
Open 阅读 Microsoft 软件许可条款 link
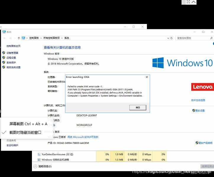click(x=83, y=137)
